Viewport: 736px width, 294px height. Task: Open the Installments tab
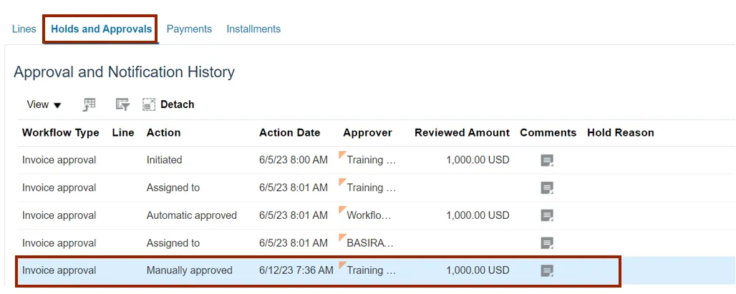coord(253,29)
